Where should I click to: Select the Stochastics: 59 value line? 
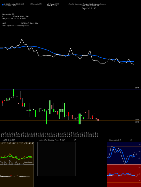(8, 14)
